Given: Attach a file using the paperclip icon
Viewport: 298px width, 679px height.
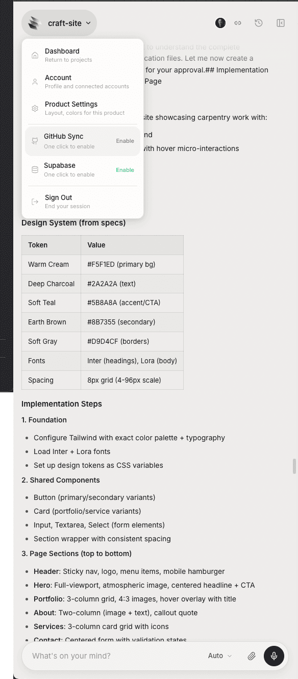Looking at the screenshot, I should 252,656.
